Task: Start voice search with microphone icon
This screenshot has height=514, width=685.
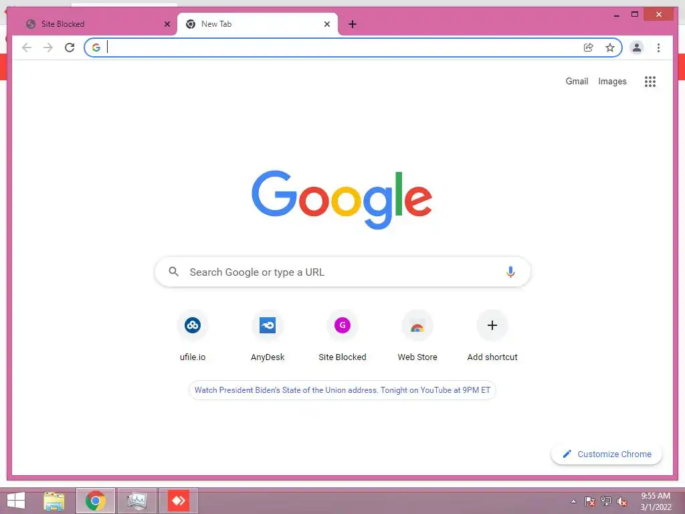Action: [x=510, y=272]
